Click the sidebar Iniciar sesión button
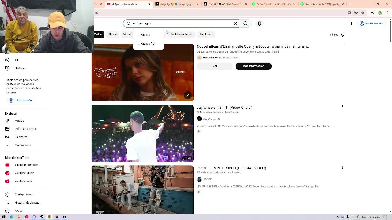 (20, 101)
